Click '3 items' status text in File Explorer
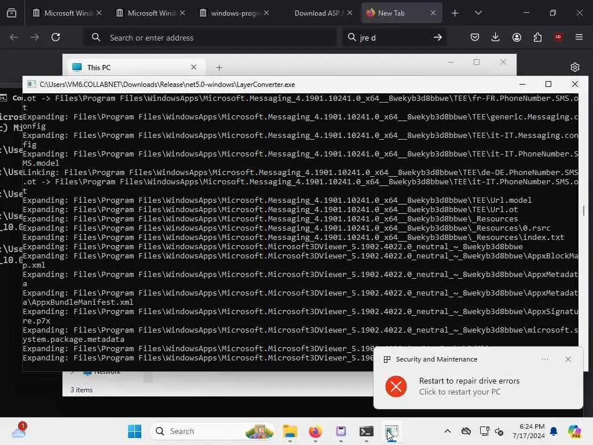593x445 pixels. point(82,390)
